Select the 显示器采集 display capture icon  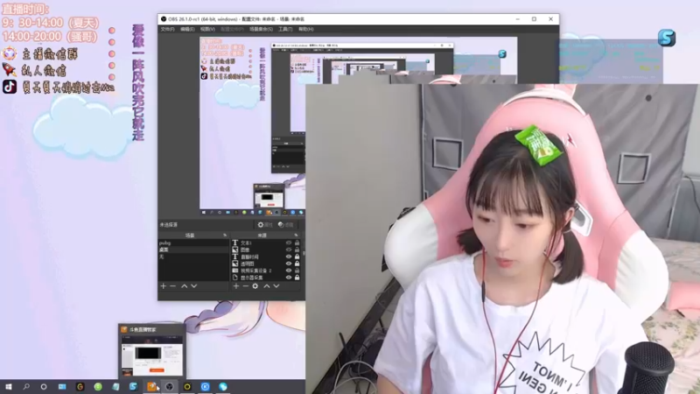coord(235,278)
